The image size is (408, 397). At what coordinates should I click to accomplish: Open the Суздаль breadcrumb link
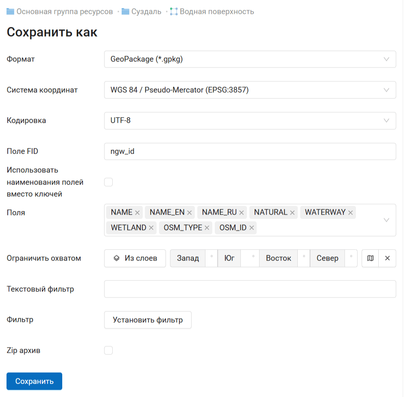(x=146, y=12)
